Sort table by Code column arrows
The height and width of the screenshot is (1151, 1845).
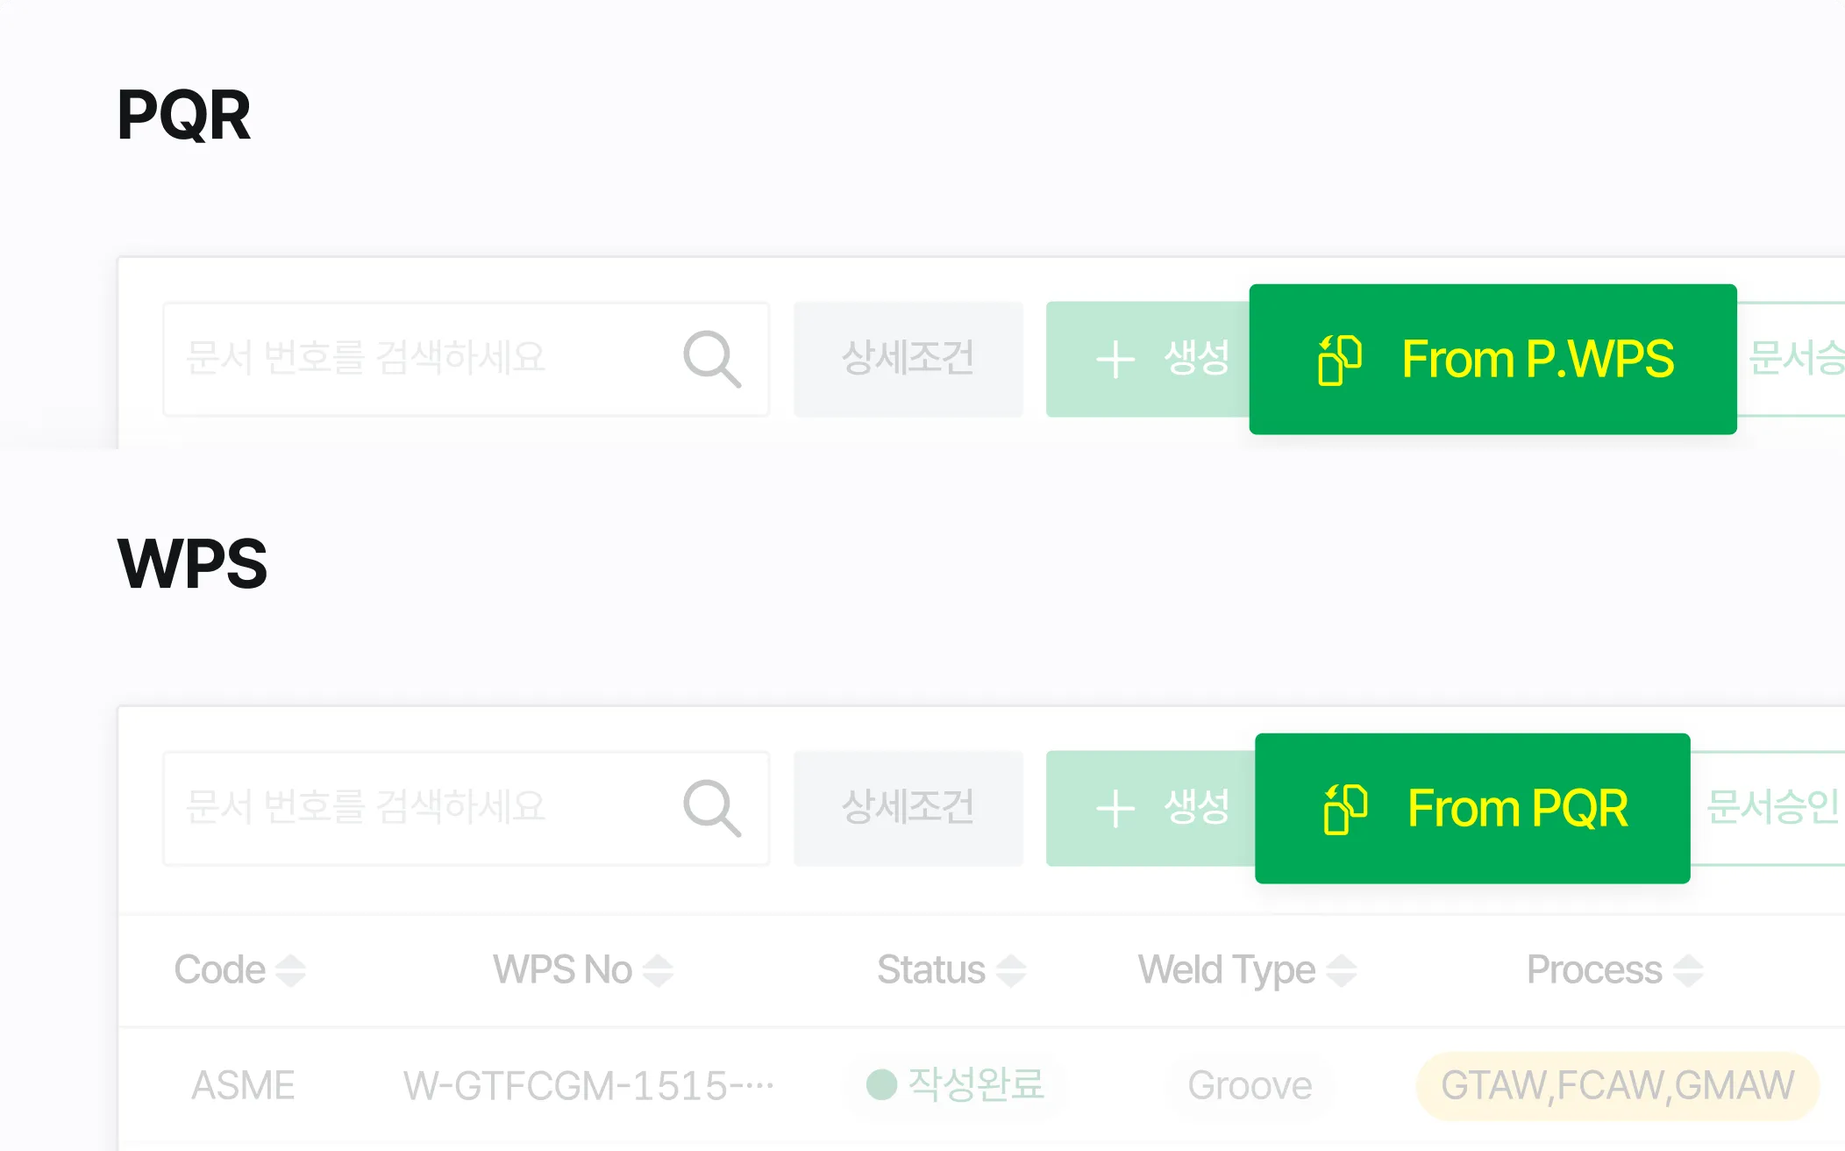290,970
